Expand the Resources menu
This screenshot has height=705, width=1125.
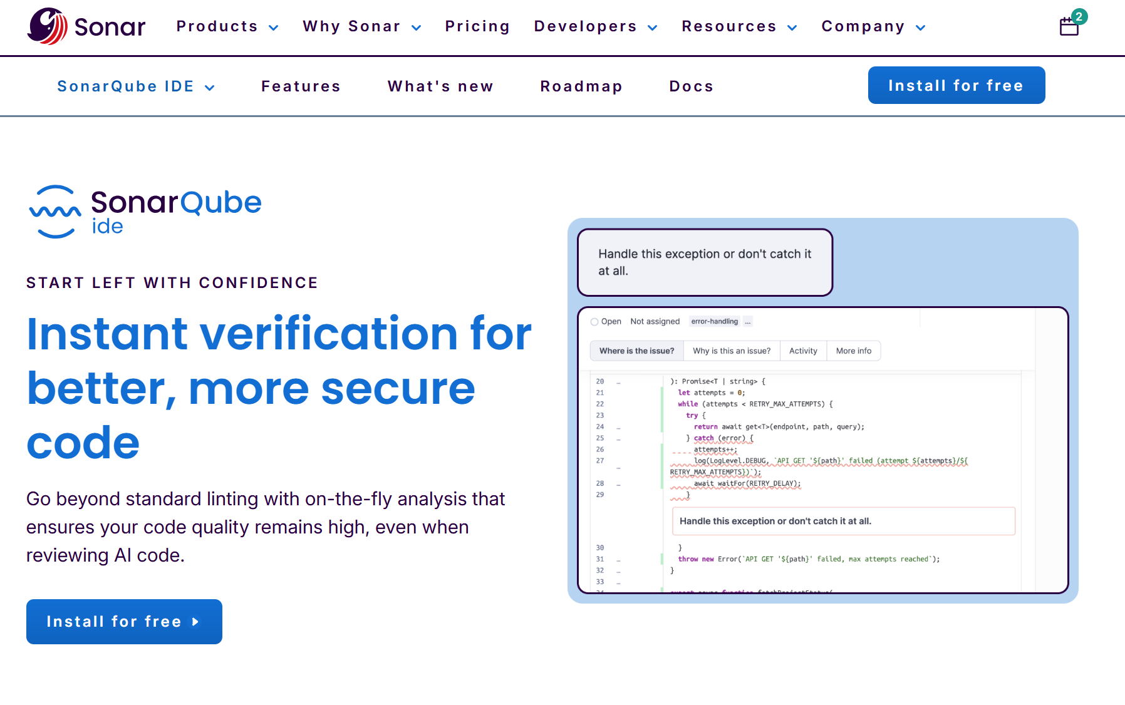740,26
